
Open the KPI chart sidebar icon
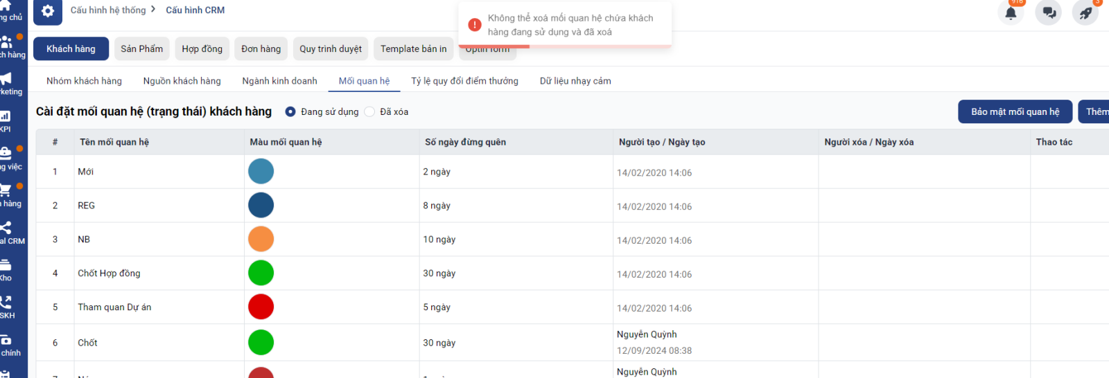coord(6,116)
